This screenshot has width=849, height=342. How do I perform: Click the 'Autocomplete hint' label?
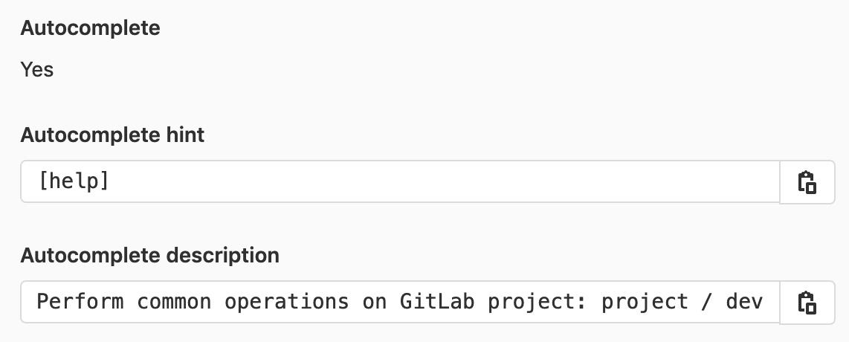point(112,135)
